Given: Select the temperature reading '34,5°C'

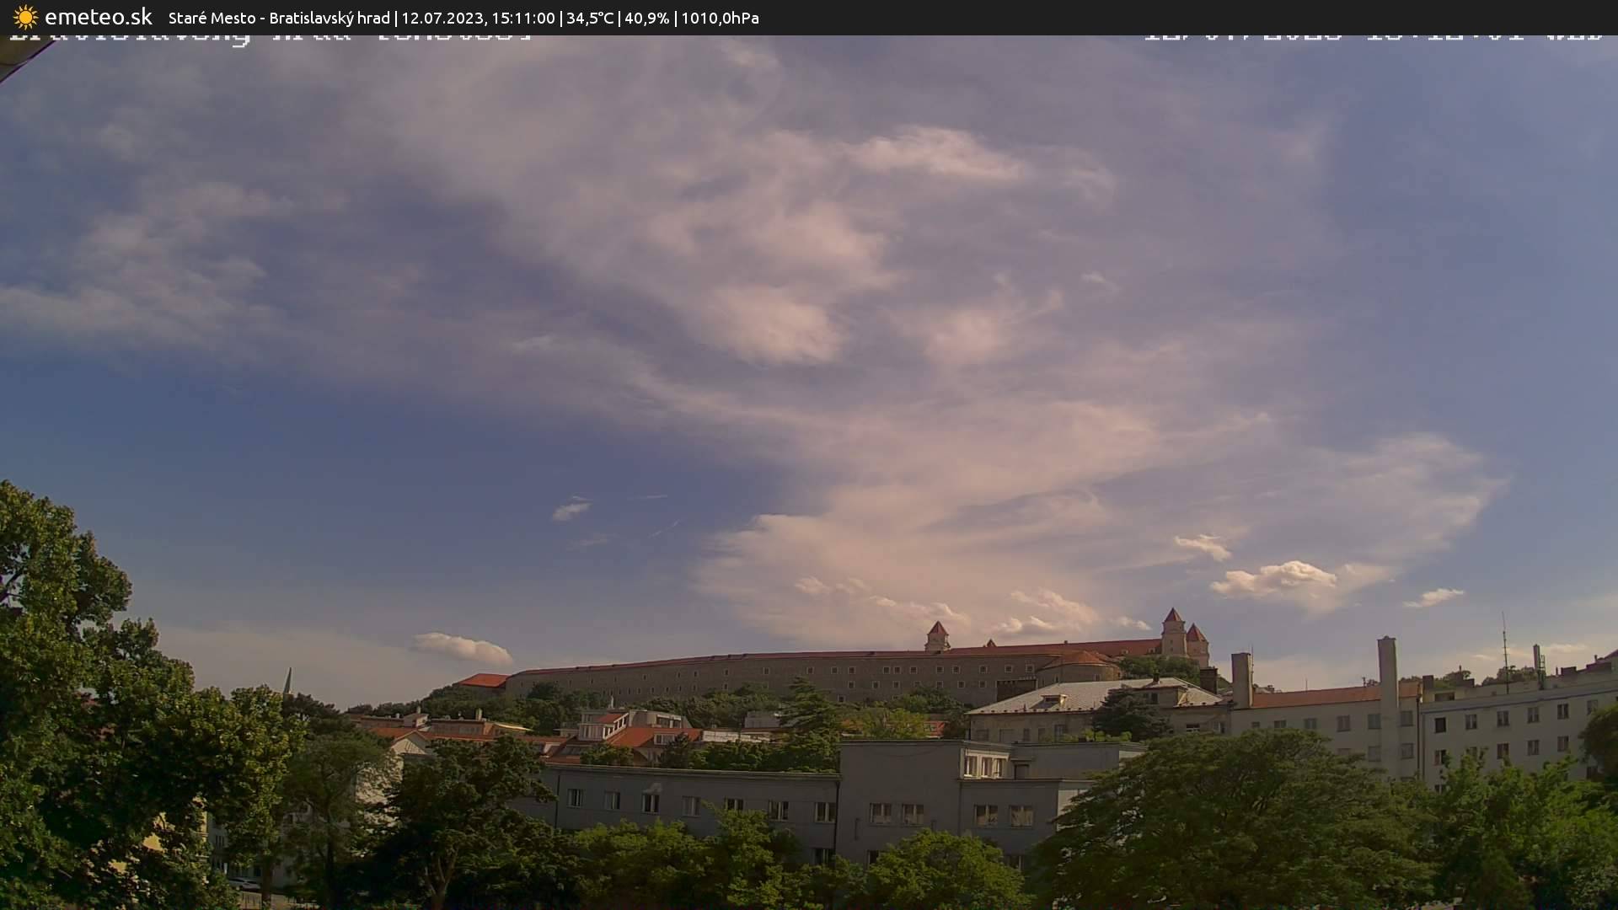Looking at the screenshot, I should click(x=590, y=19).
